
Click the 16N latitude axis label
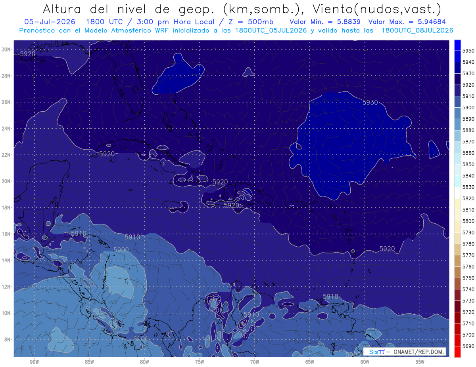click(6, 234)
